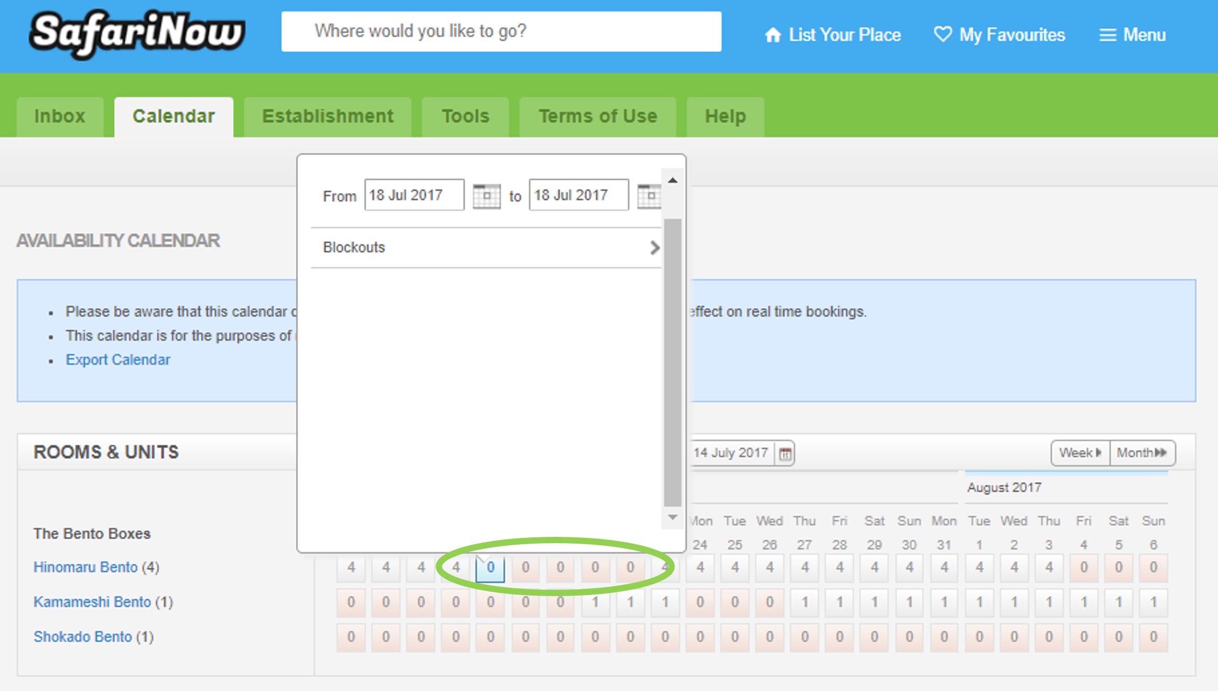1218x691 pixels.
Task: Open the hamburger Menu icon
Action: point(1107,35)
